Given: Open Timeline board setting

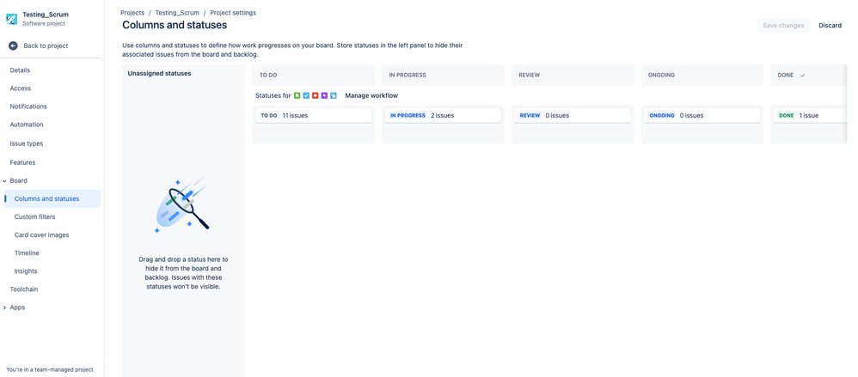Looking at the screenshot, I should (x=27, y=253).
